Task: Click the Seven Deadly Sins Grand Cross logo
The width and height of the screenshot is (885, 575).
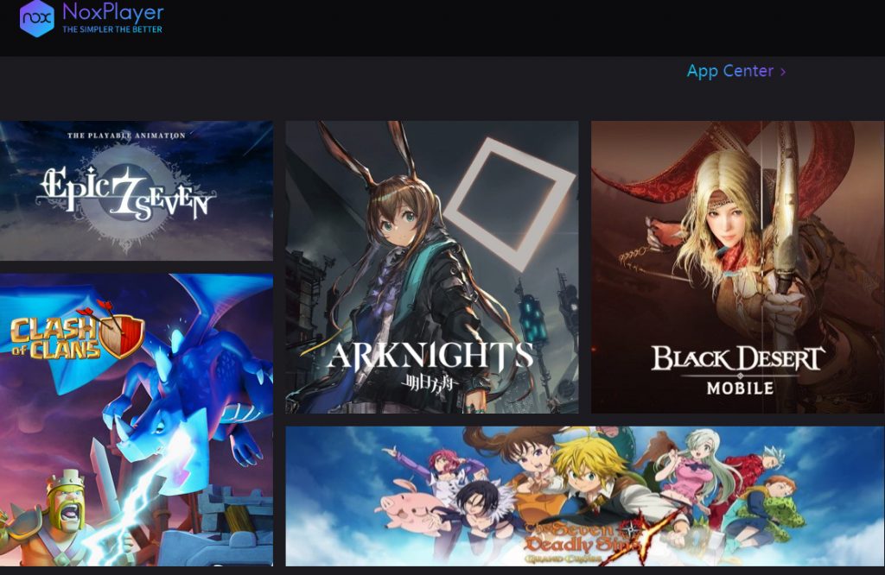Action: [x=587, y=542]
